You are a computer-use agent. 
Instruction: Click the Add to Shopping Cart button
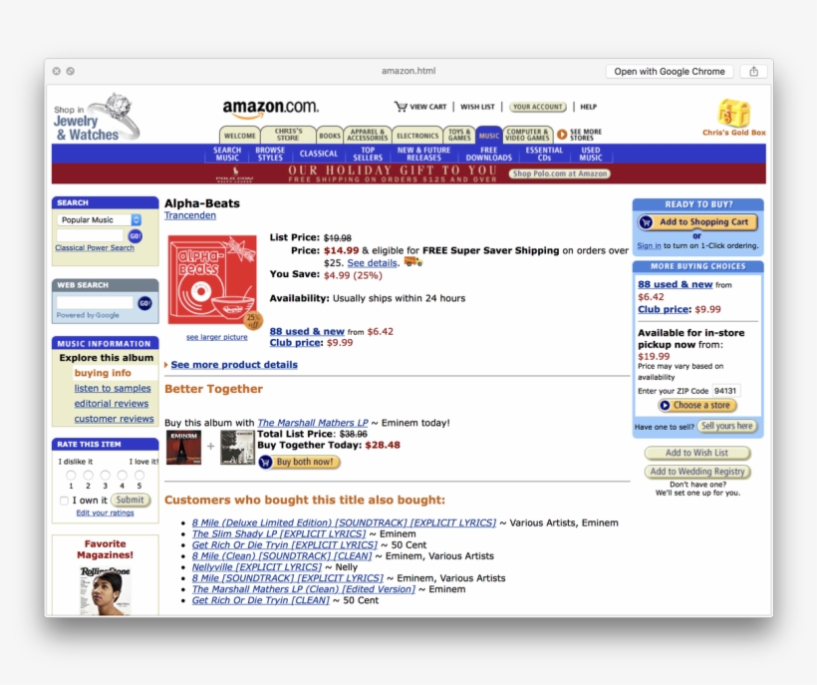point(697,222)
